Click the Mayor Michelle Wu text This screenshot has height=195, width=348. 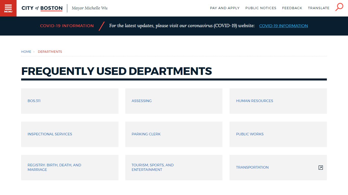click(90, 8)
